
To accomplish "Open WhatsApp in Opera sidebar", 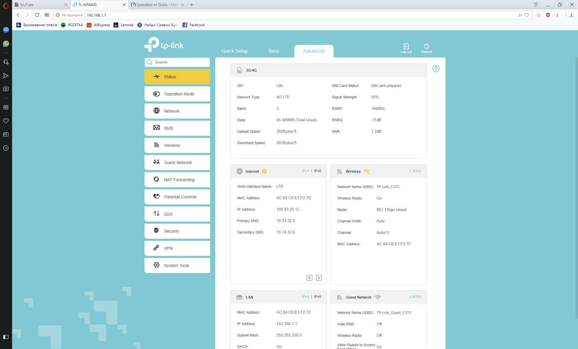I will (x=6, y=44).
